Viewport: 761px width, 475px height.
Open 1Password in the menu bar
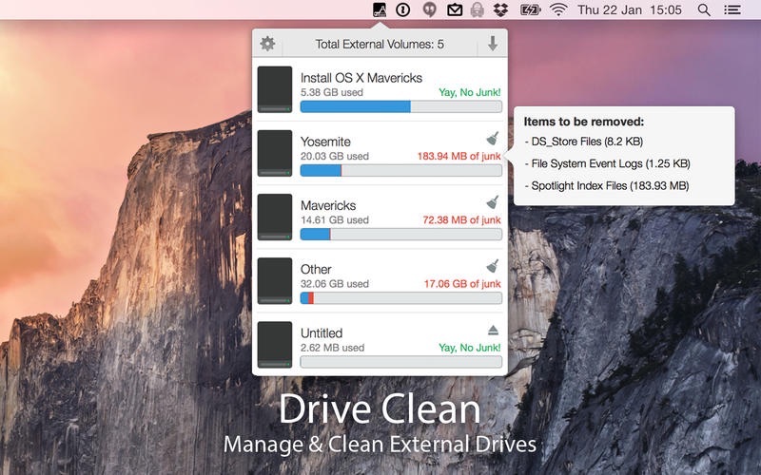pos(402,9)
